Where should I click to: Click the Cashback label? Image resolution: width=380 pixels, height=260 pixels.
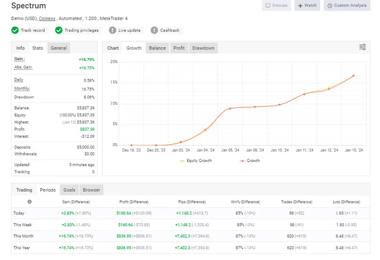170,30
